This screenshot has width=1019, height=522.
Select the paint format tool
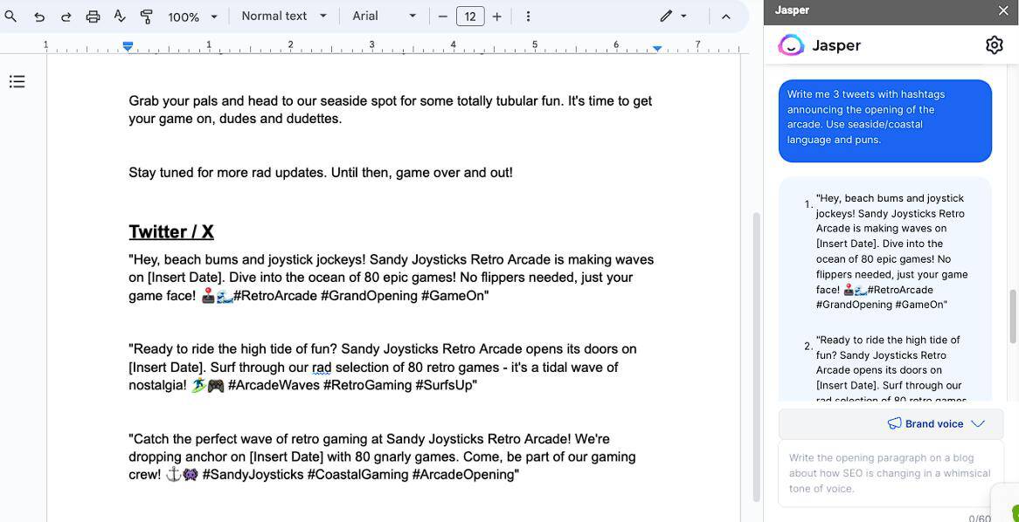[x=147, y=17]
